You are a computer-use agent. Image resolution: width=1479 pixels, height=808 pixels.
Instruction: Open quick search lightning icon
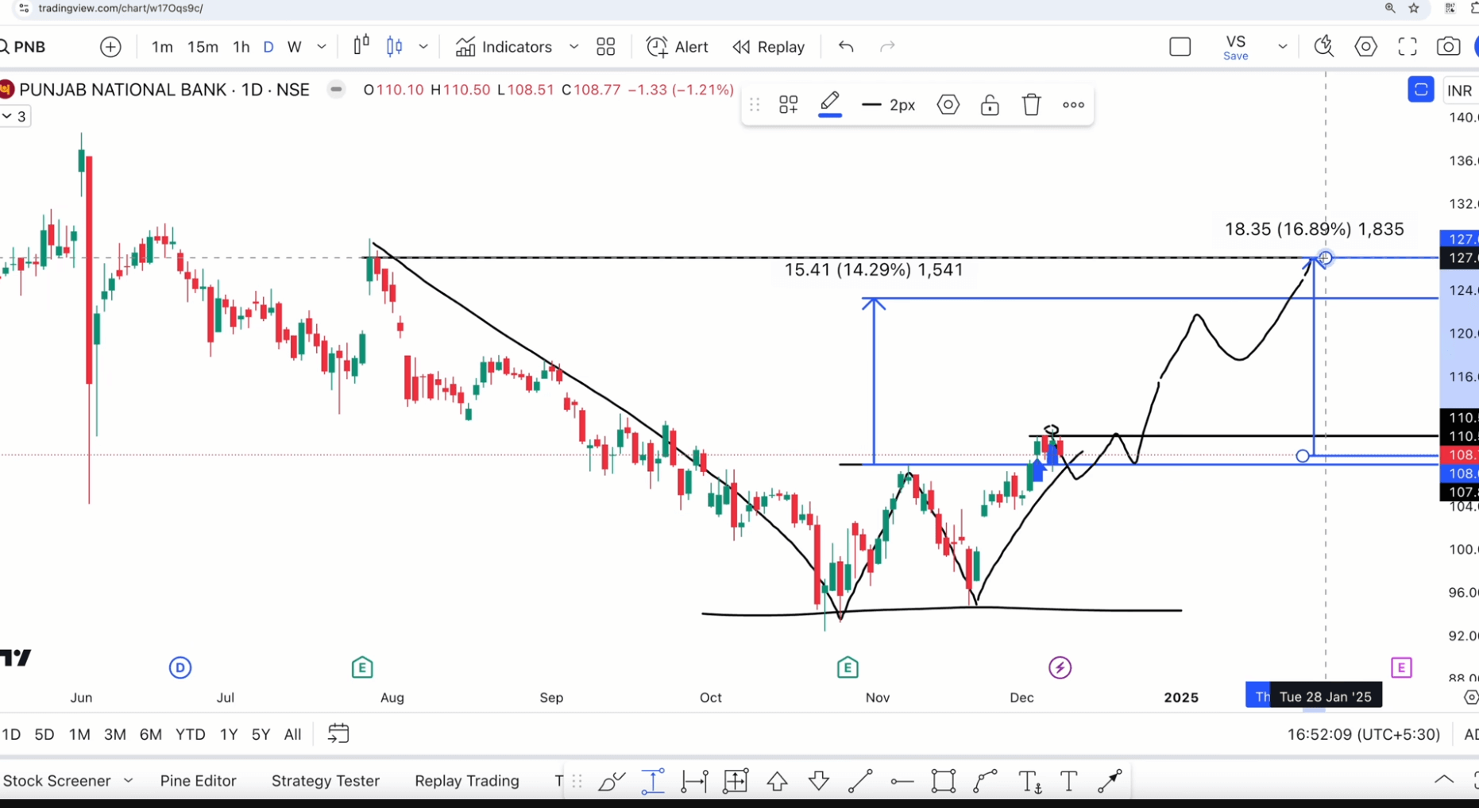point(1324,47)
